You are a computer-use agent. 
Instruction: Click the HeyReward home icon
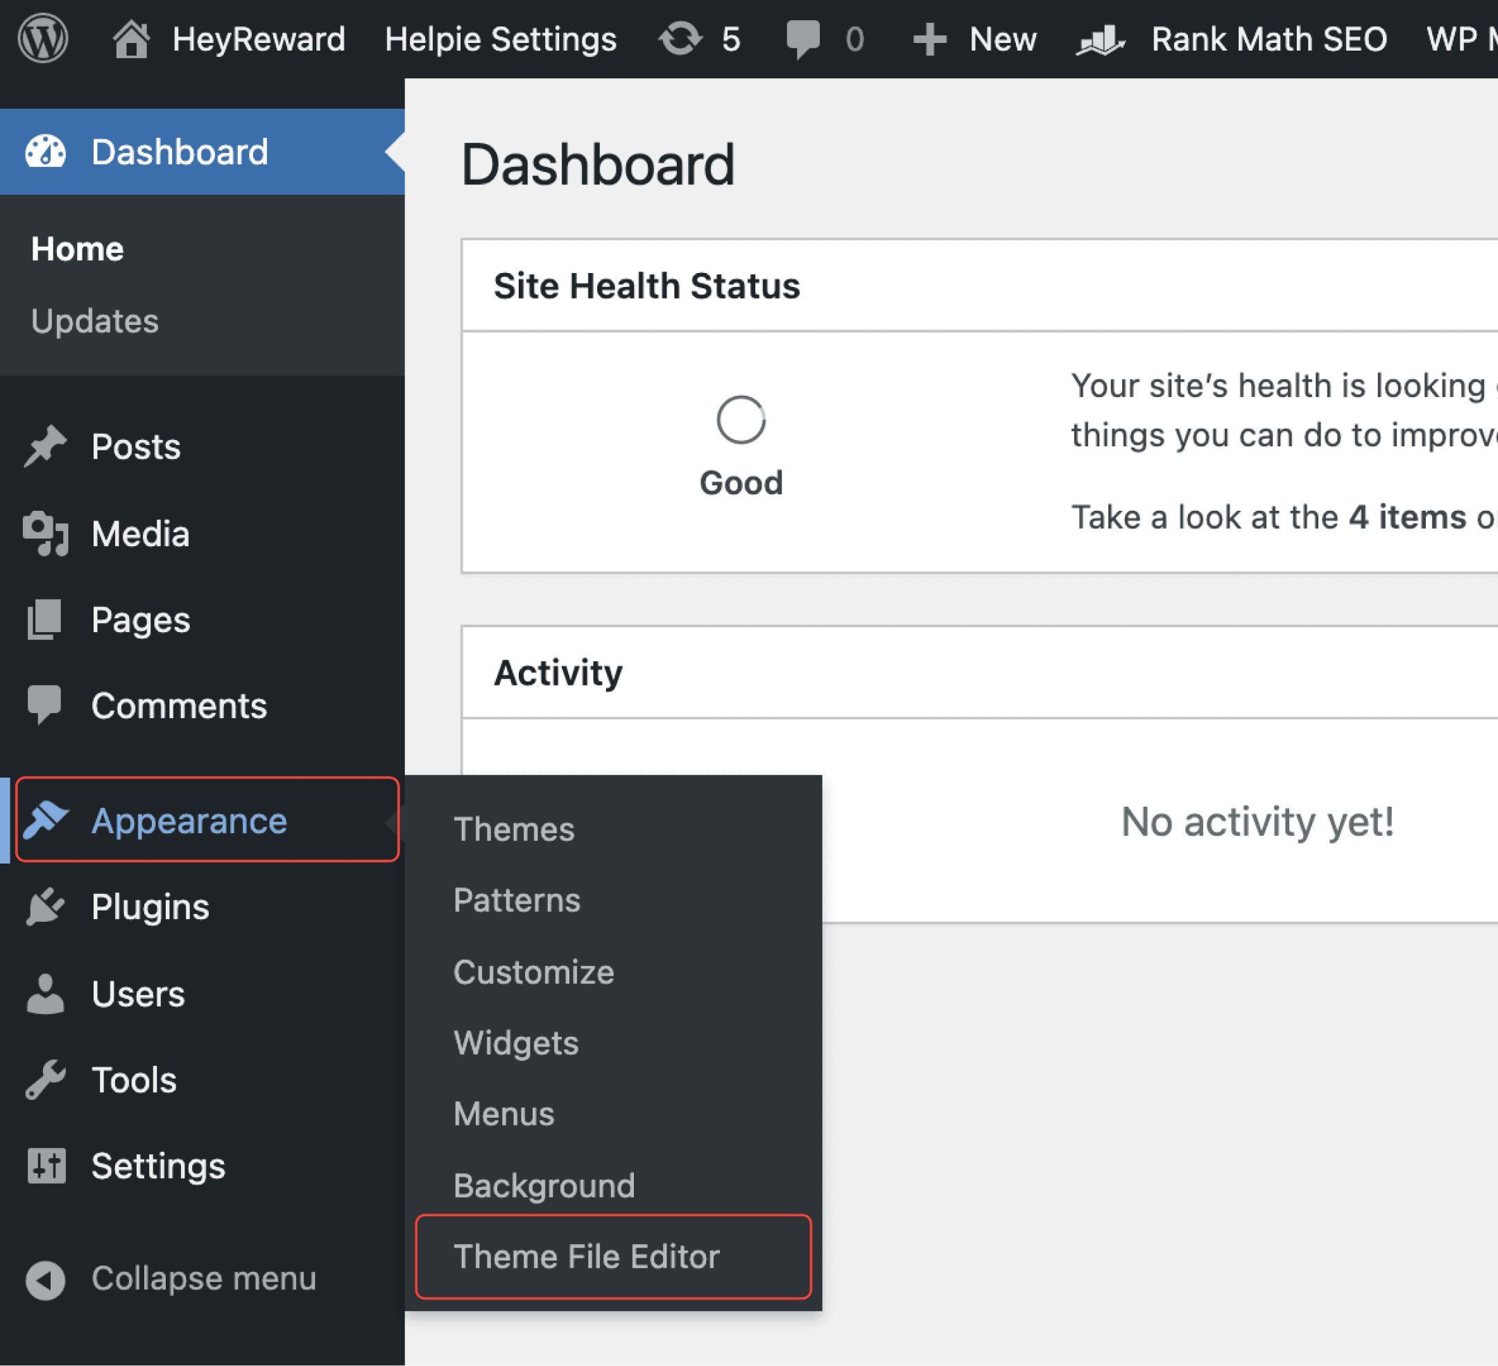pyautogui.click(x=132, y=39)
